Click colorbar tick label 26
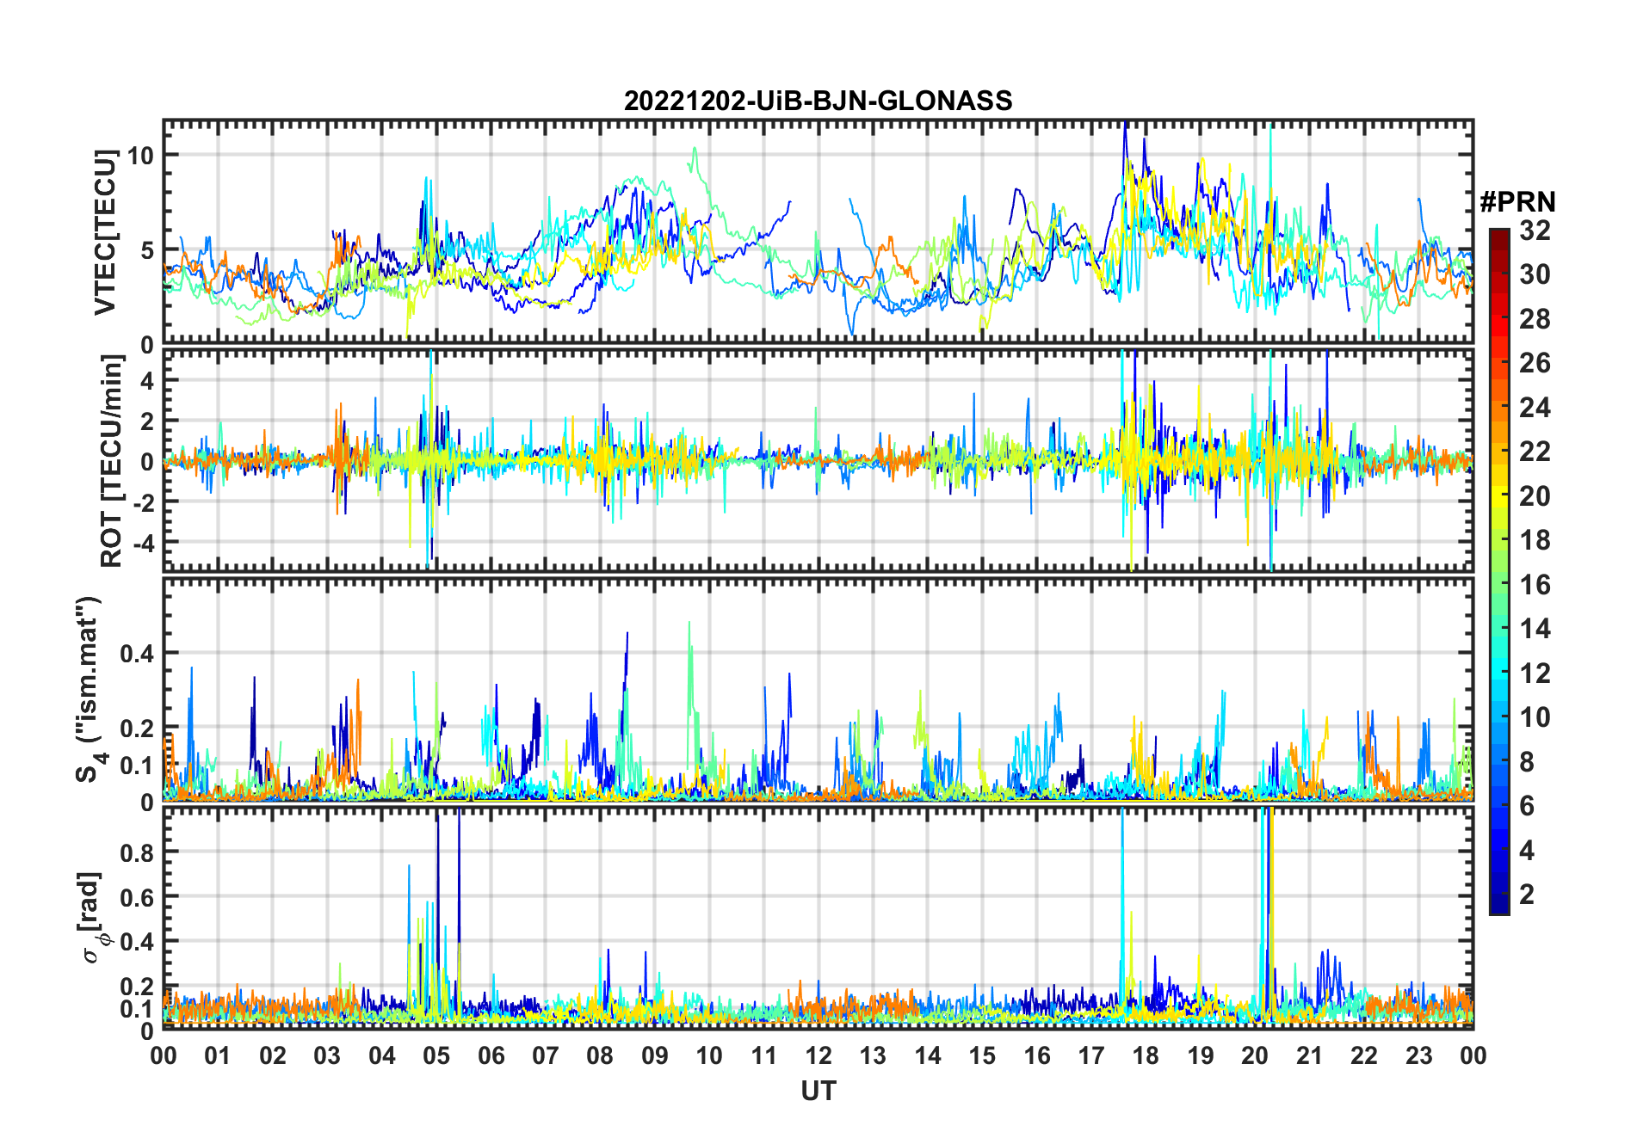The height and width of the screenshot is (1144, 1637). coord(1535,363)
